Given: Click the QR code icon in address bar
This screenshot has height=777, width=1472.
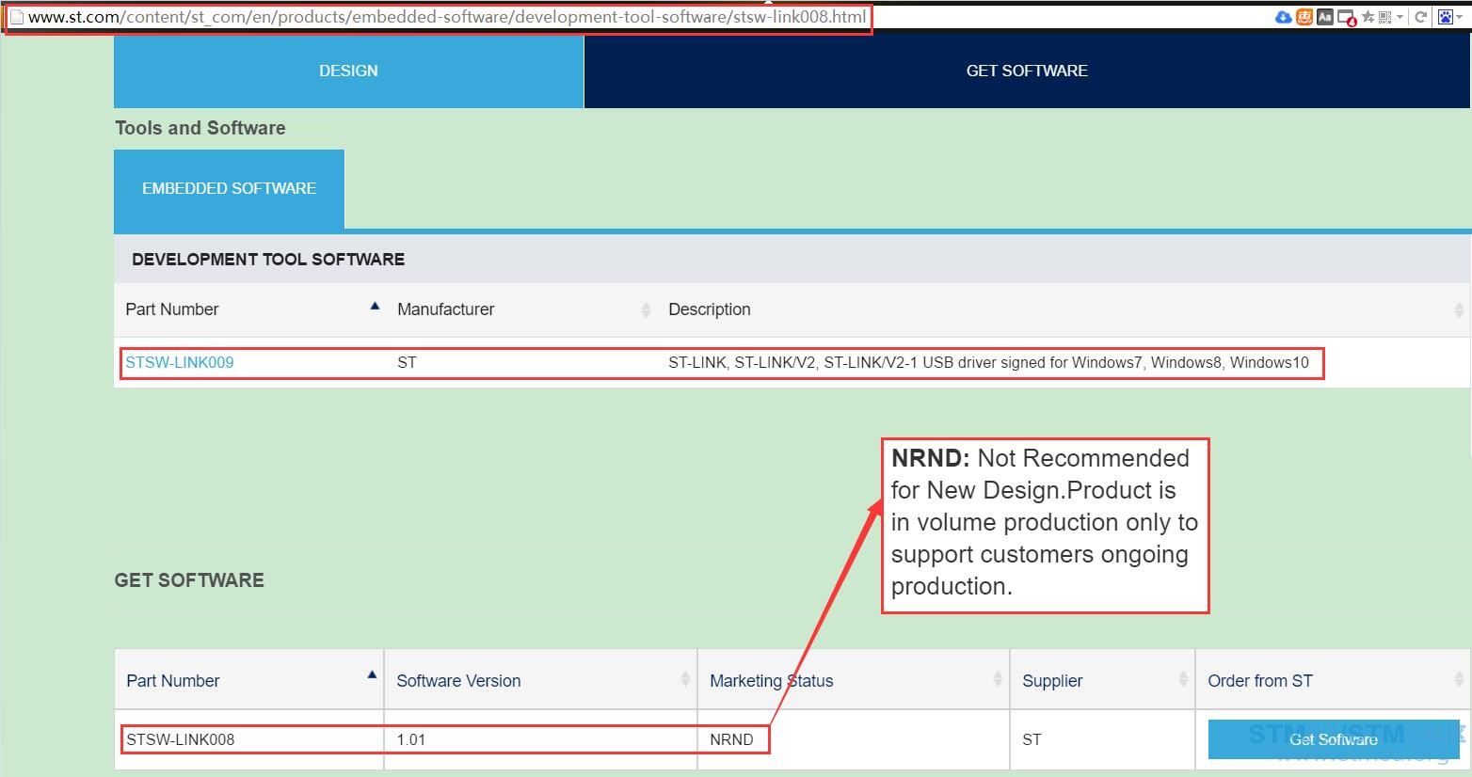Looking at the screenshot, I should point(1384,17).
